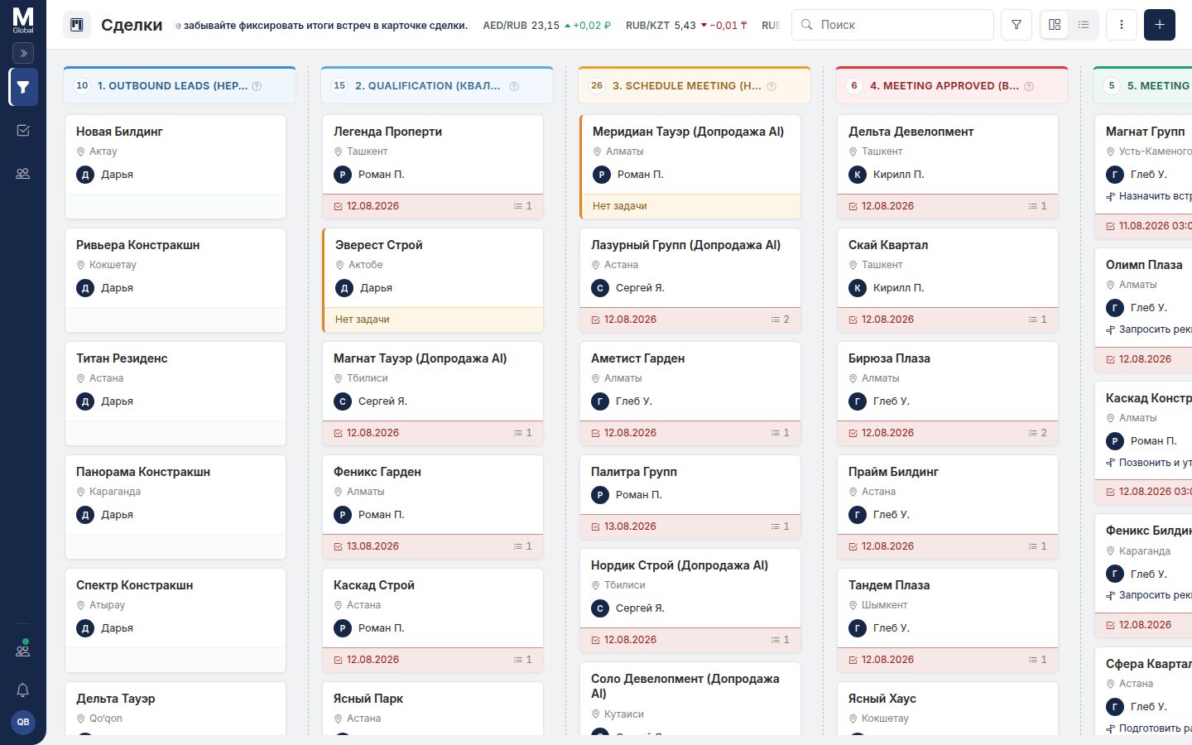Click the AED/RUB 23,15 rate ticker
The width and height of the screenshot is (1192, 745).
coord(546,25)
